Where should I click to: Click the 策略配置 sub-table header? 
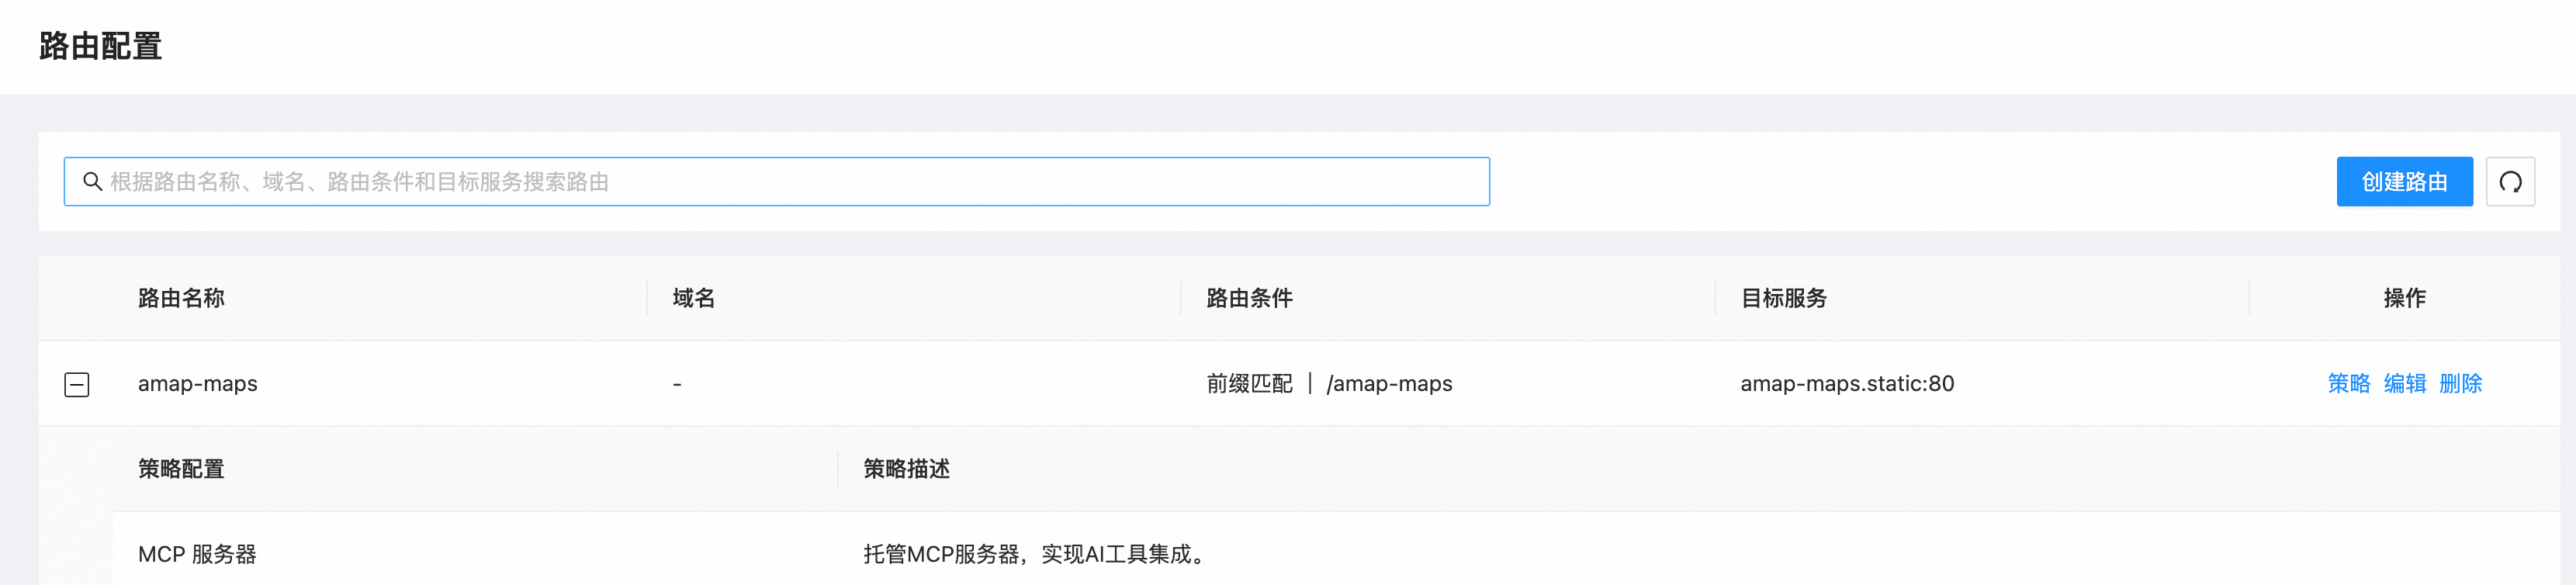pos(181,469)
